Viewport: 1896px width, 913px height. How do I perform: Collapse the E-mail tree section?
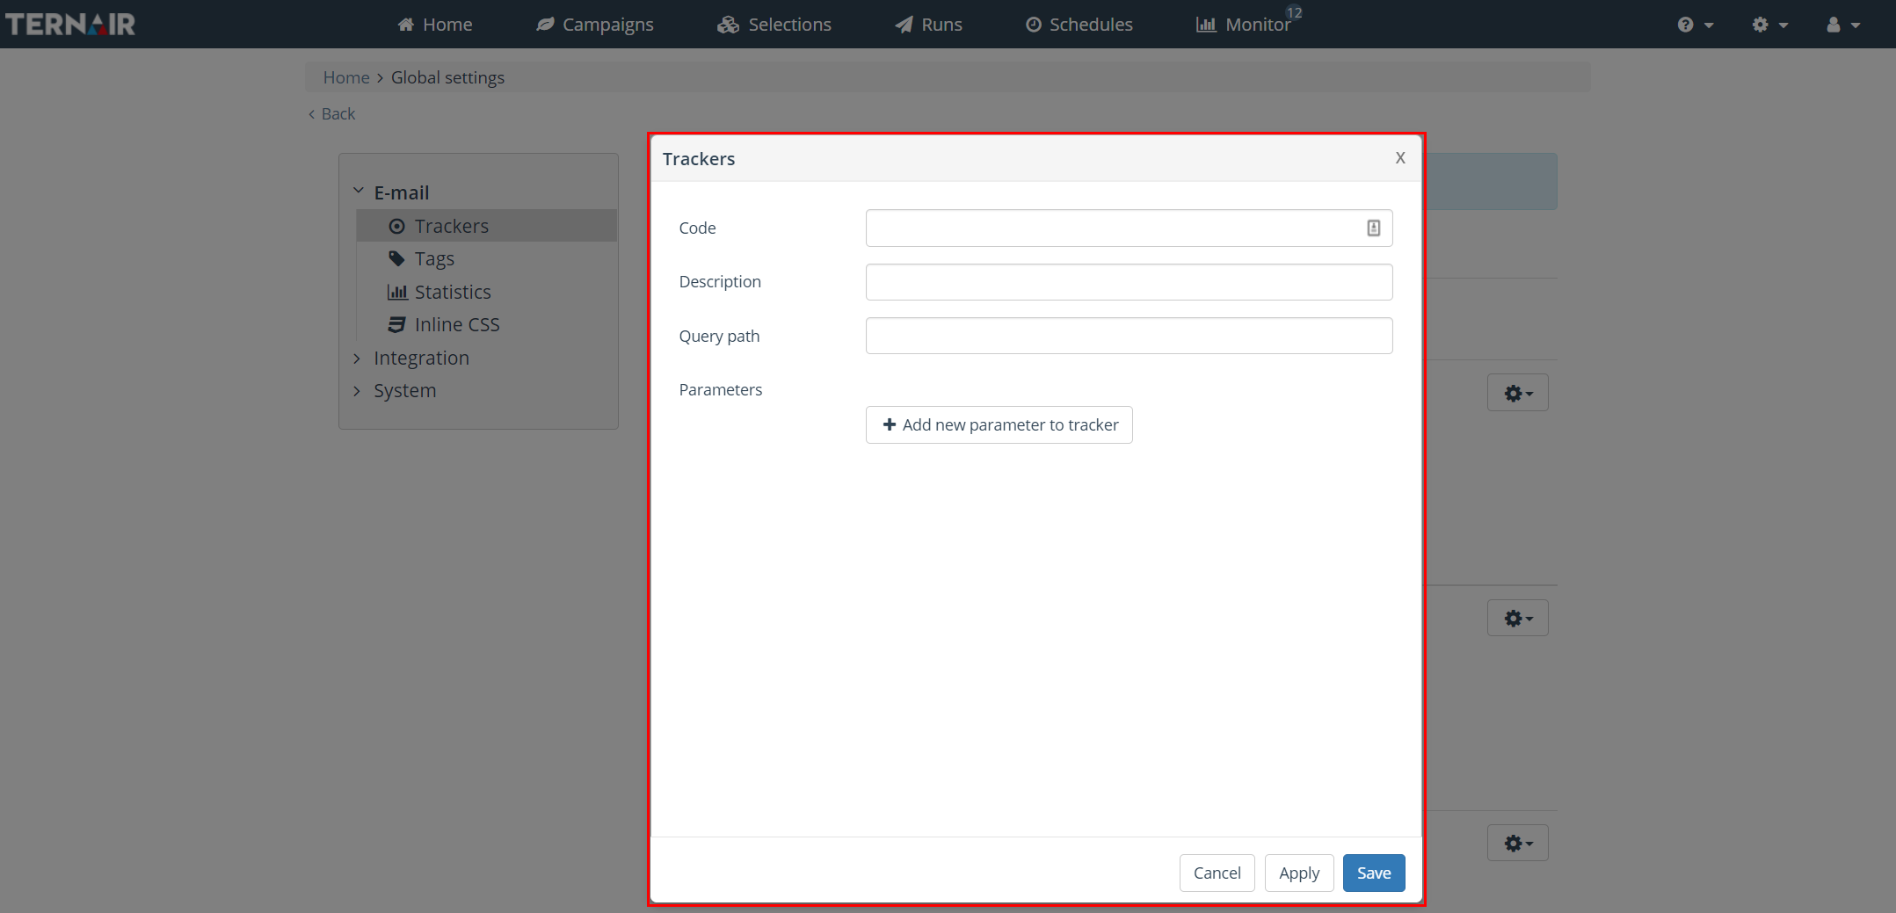pyautogui.click(x=359, y=191)
